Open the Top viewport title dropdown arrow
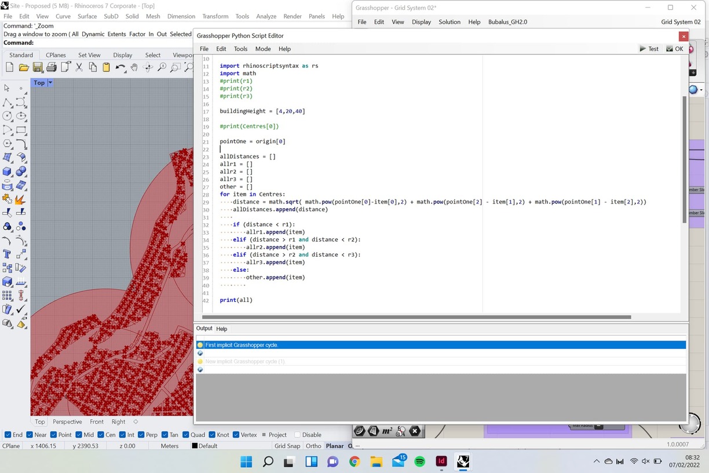The image size is (709, 473). 50,83
